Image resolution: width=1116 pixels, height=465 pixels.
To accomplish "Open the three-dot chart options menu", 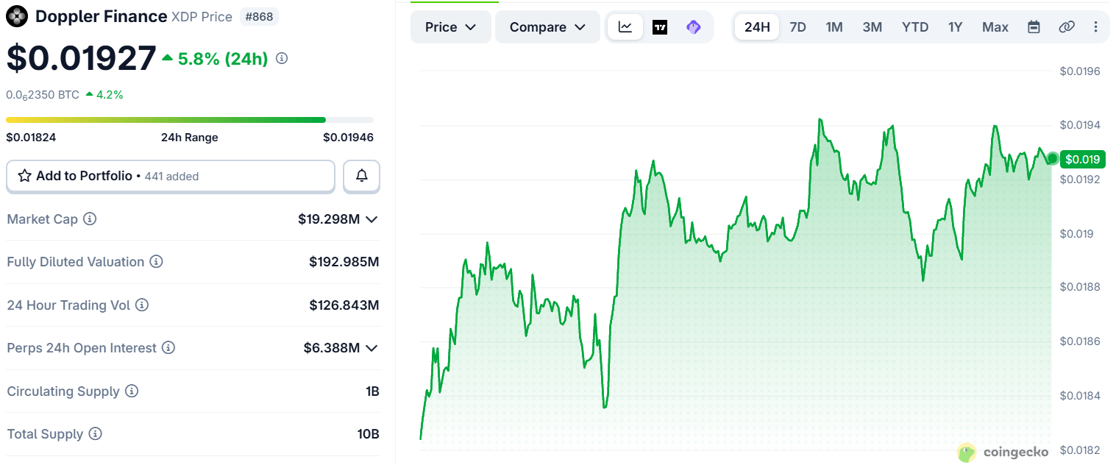I will click(1096, 27).
